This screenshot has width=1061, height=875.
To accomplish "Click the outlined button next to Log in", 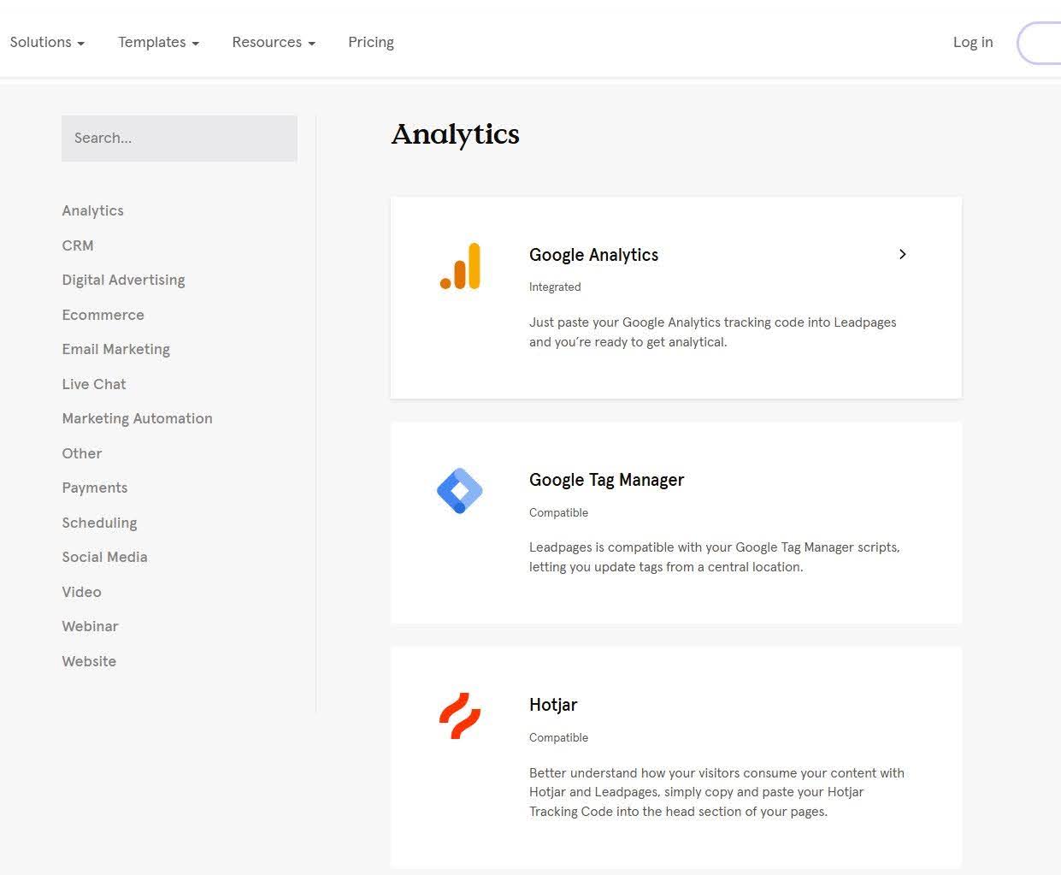I will click(1040, 43).
